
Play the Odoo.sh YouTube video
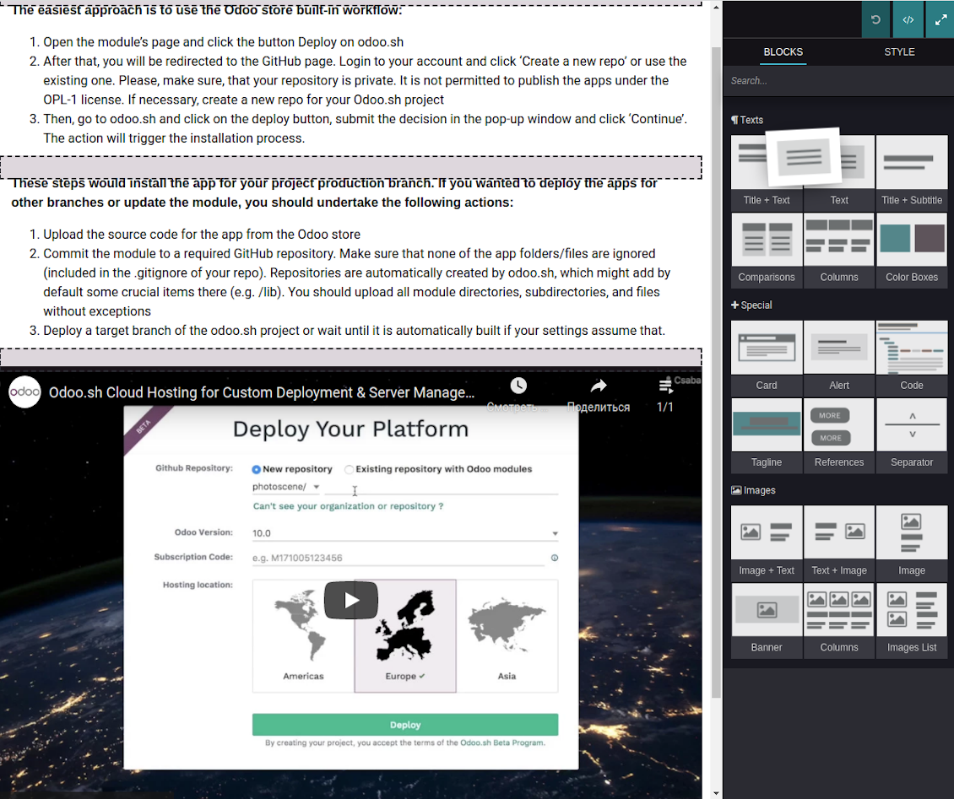tap(350, 600)
